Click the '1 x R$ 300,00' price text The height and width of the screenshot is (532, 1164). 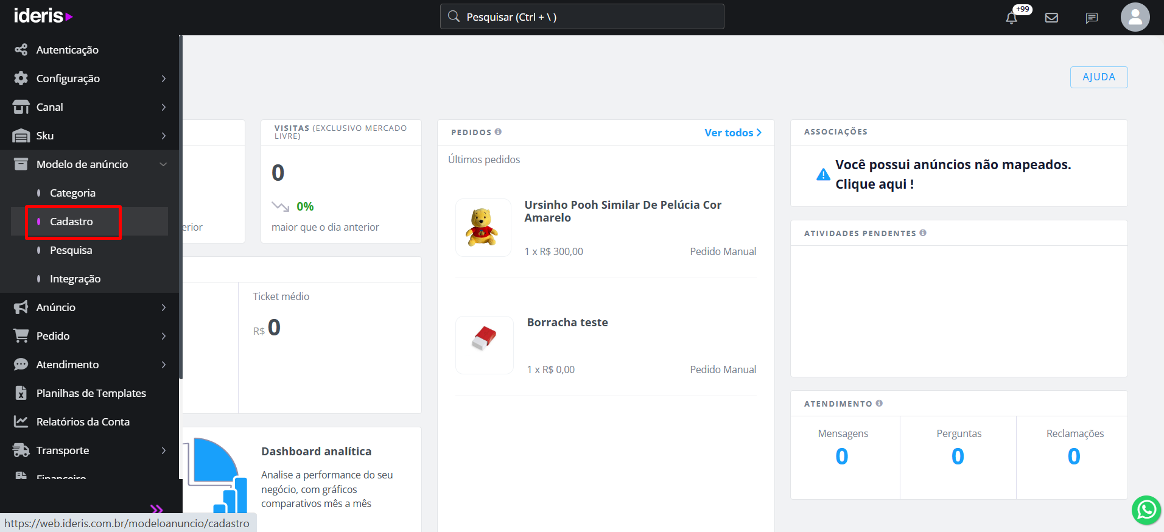pos(553,251)
